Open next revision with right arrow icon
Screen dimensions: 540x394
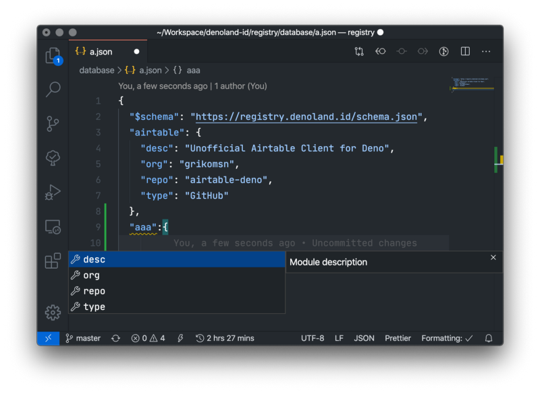pos(423,52)
